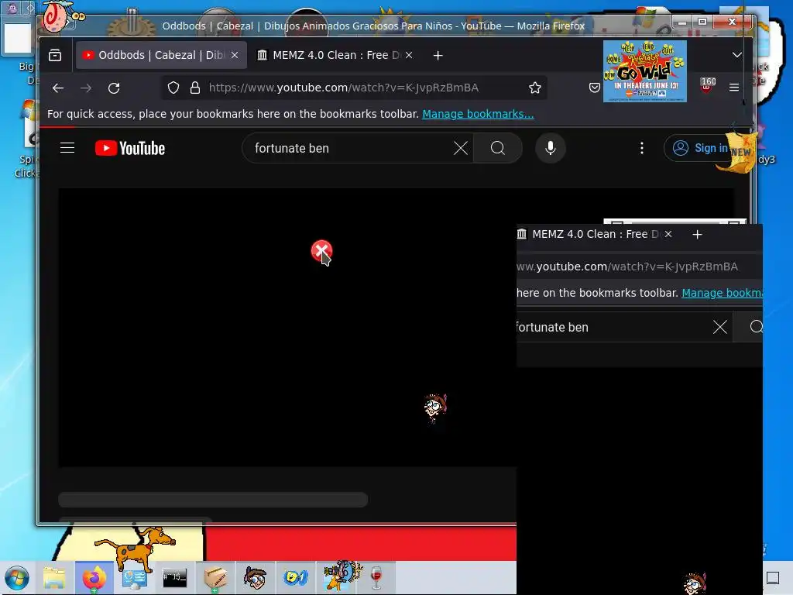The image size is (793, 595).
Task: Submit search with the magnifier button next to the mic
Action: 498,148
